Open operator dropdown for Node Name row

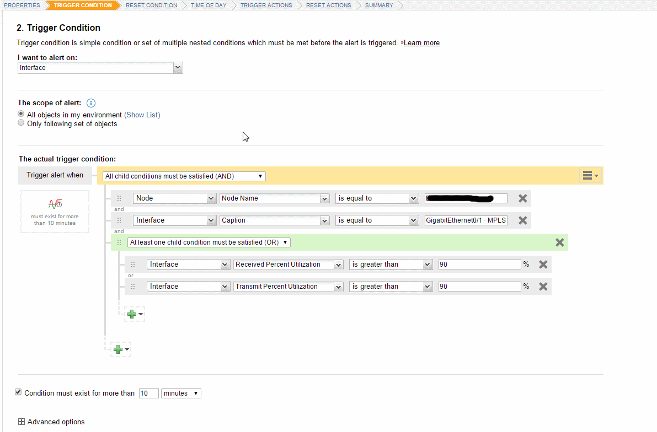tap(377, 198)
